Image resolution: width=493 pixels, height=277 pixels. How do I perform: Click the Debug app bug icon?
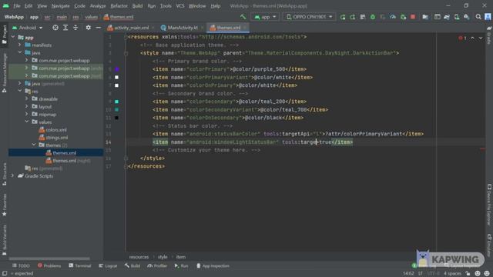373,17
